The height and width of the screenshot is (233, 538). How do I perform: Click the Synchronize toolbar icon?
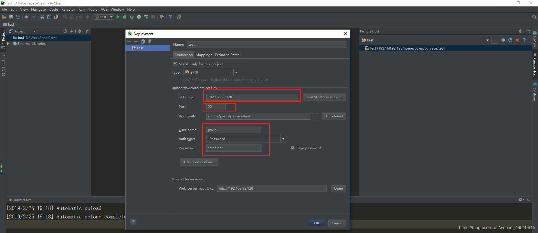[x=18, y=17]
